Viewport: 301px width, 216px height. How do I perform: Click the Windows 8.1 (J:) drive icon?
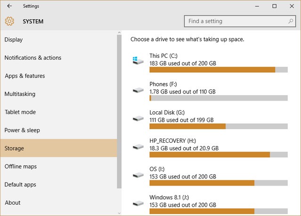pos(138,203)
